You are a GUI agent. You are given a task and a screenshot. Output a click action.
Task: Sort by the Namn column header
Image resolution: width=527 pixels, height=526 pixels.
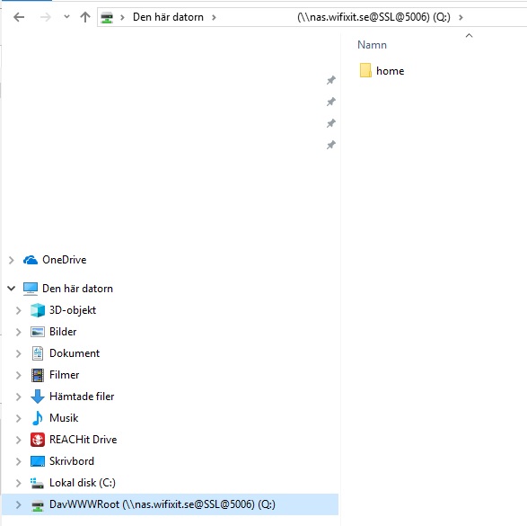(372, 45)
